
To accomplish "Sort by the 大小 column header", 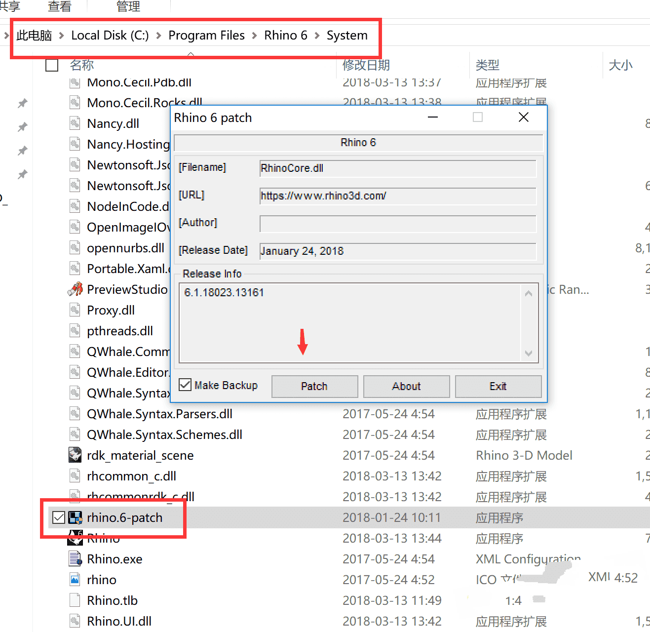I will (621, 65).
